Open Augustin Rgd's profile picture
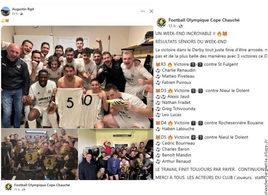The height and width of the screenshot is (195, 268). (5, 11)
